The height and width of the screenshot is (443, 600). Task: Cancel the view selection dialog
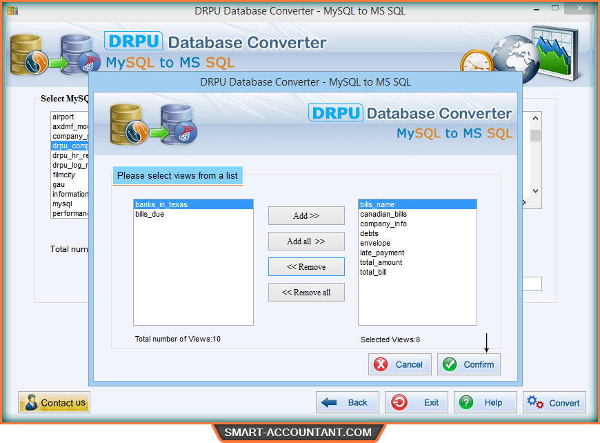(400, 364)
